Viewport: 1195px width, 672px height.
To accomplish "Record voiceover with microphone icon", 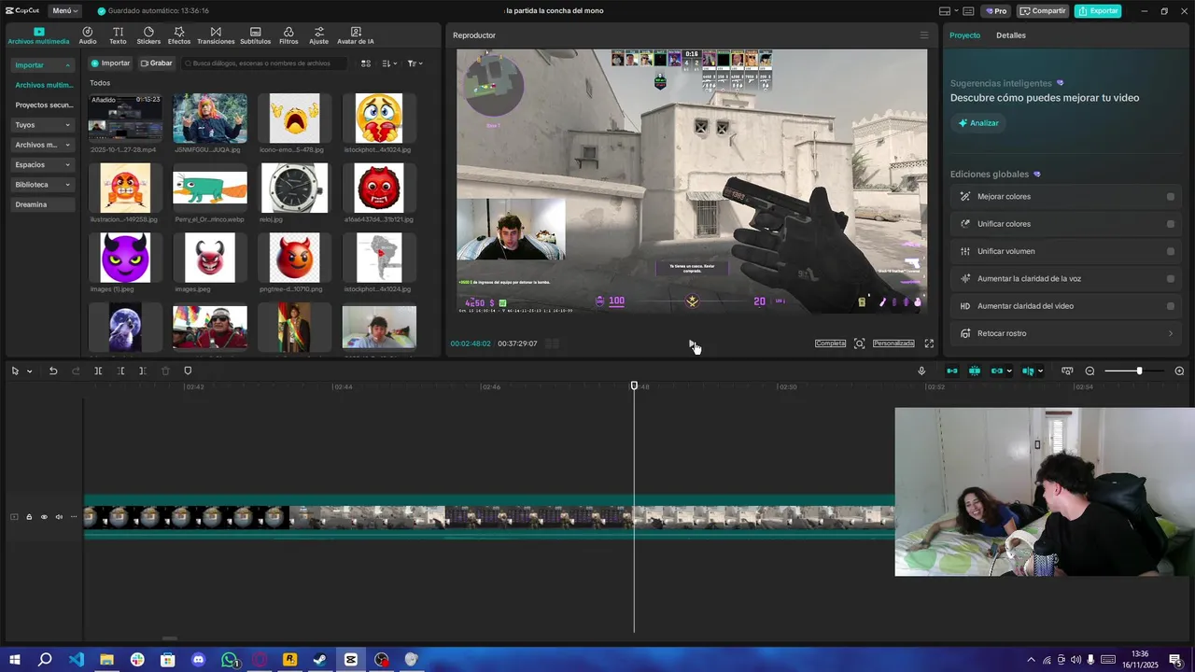I will point(921,371).
